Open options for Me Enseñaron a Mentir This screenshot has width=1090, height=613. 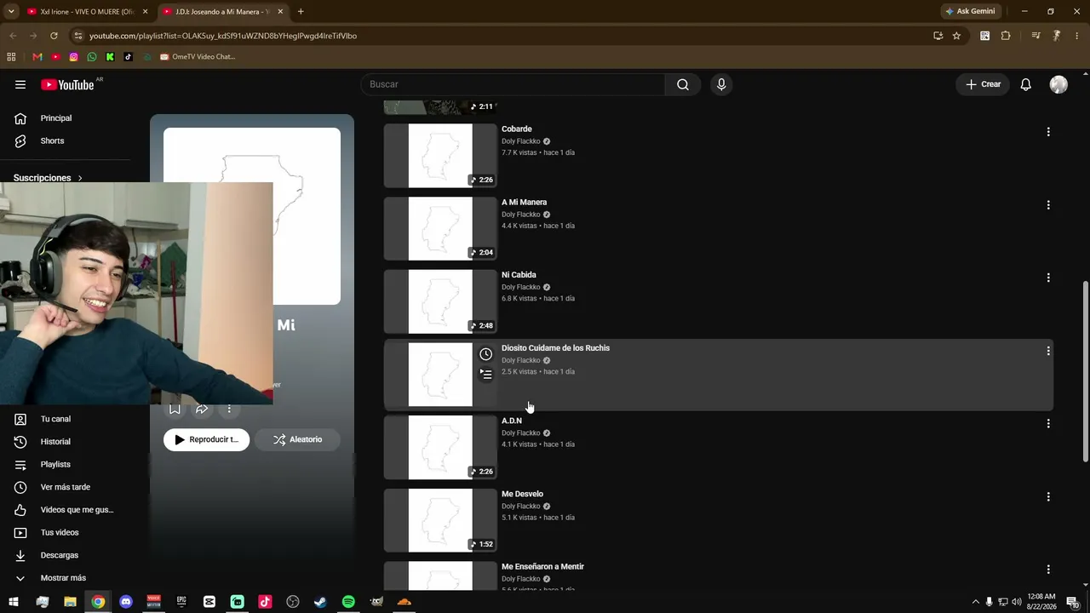pos(1048,570)
